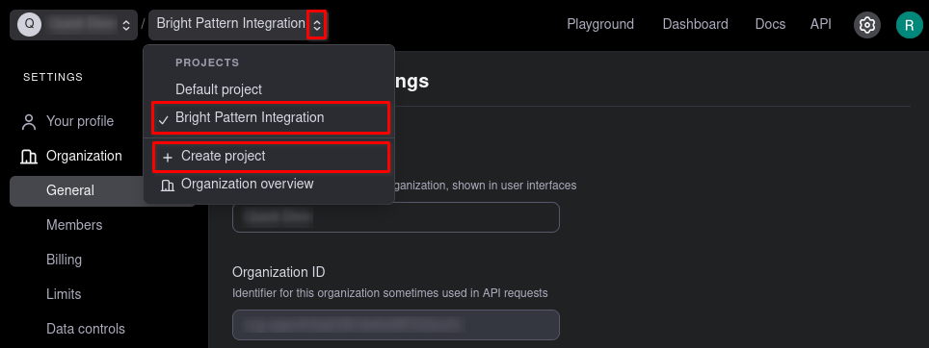The image size is (929, 348).
Task: Click checkmark next to Bright Pattern Integration
Action: click(164, 119)
